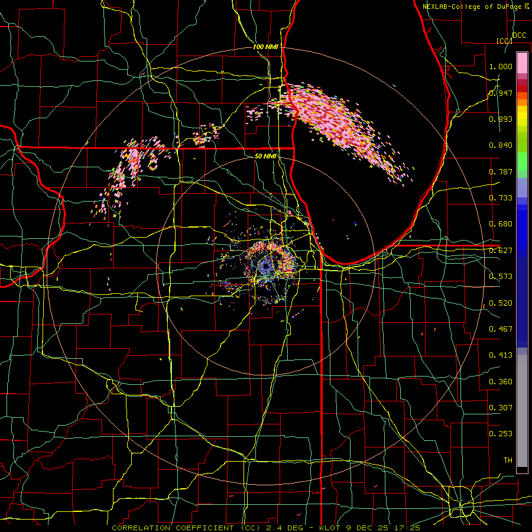The height and width of the screenshot is (532, 532).
Task: Pick the gray color bar segment
Action: click(522, 411)
